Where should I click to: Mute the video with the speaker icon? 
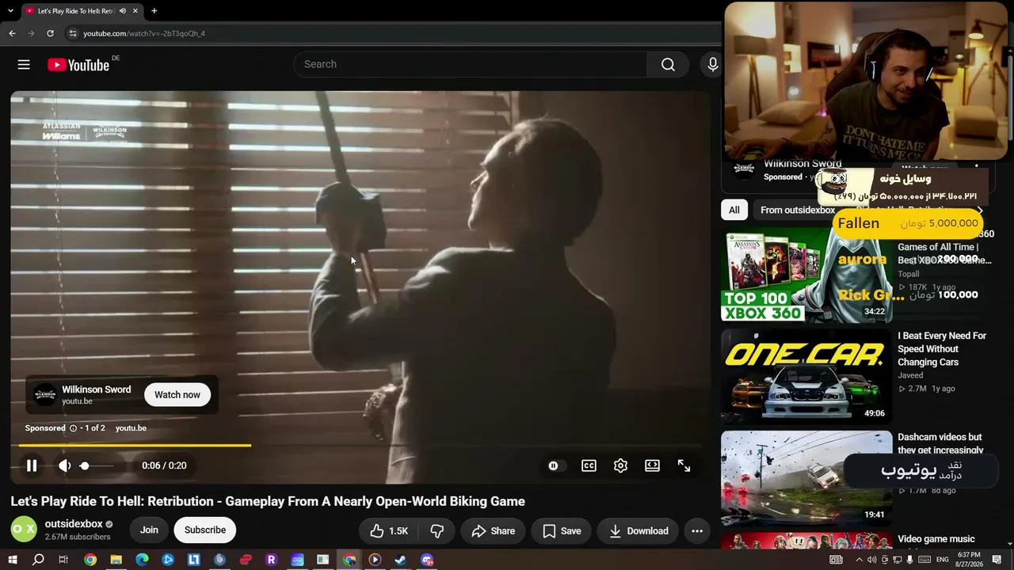[x=65, y=465]
